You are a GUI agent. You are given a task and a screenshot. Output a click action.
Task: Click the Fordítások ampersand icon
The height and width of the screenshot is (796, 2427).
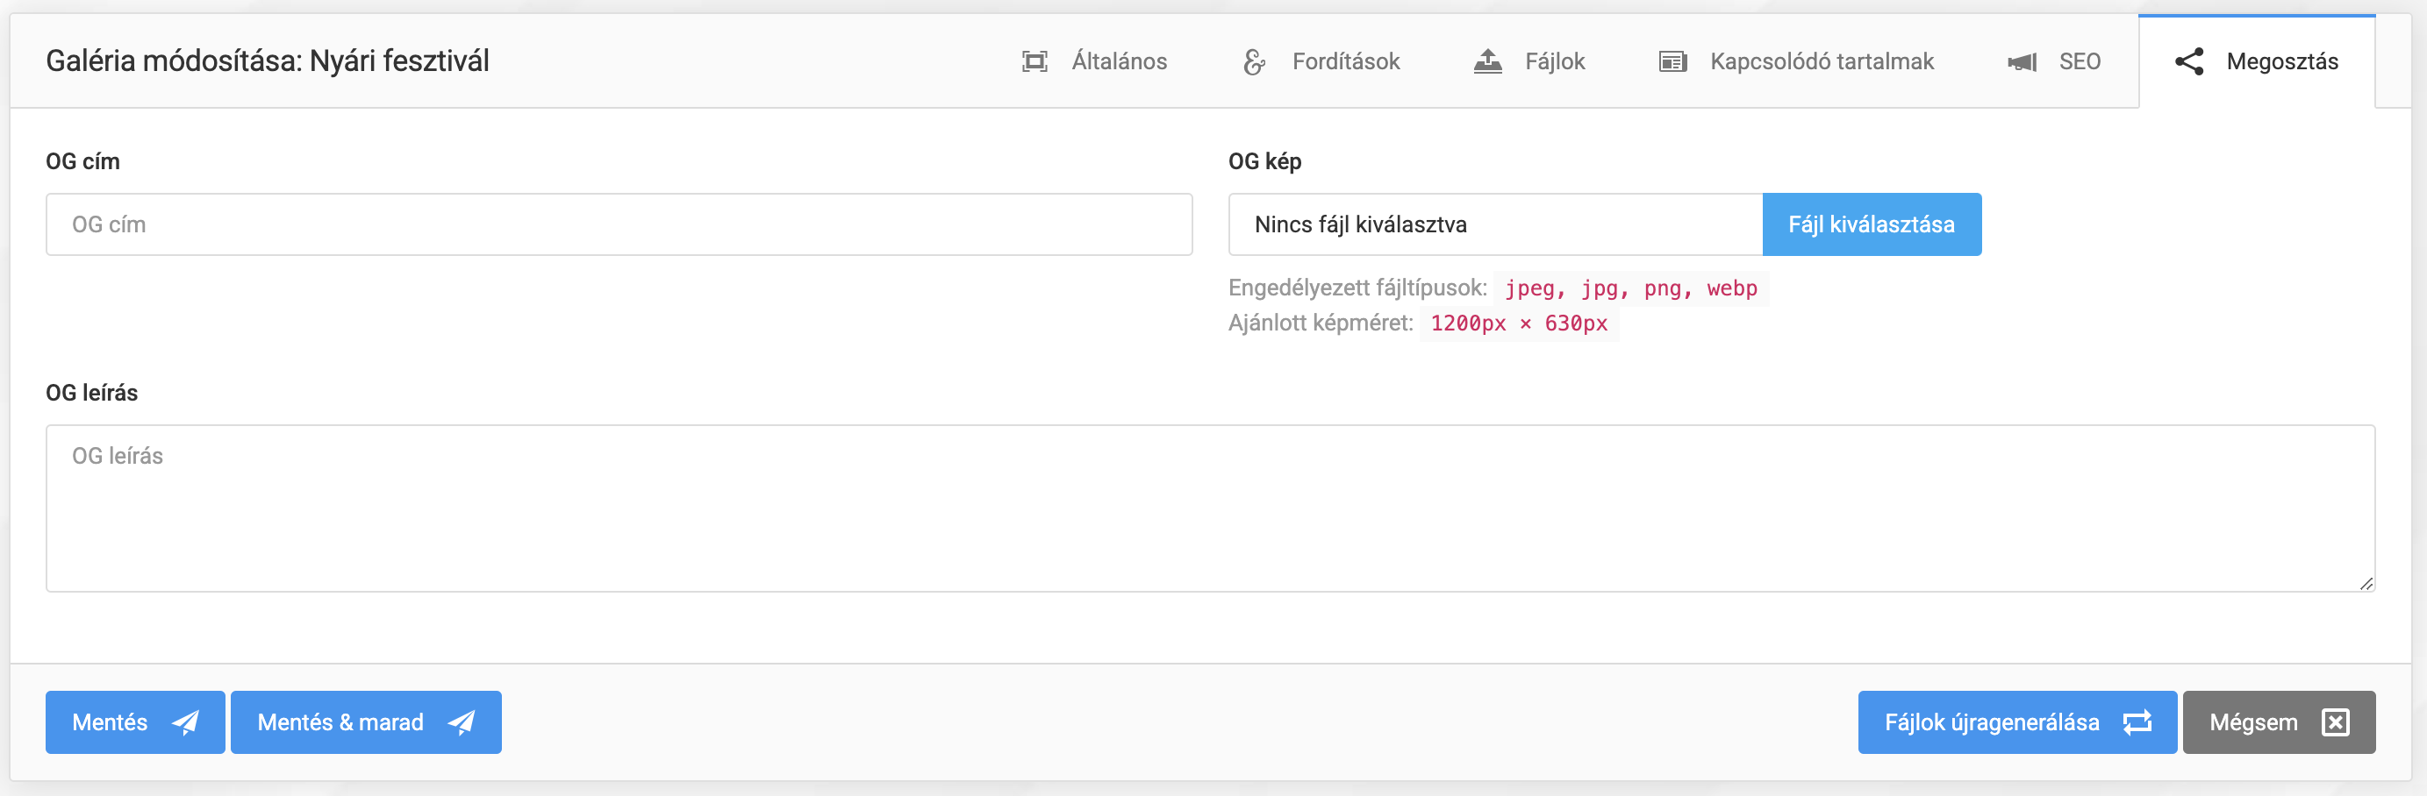1254,62
